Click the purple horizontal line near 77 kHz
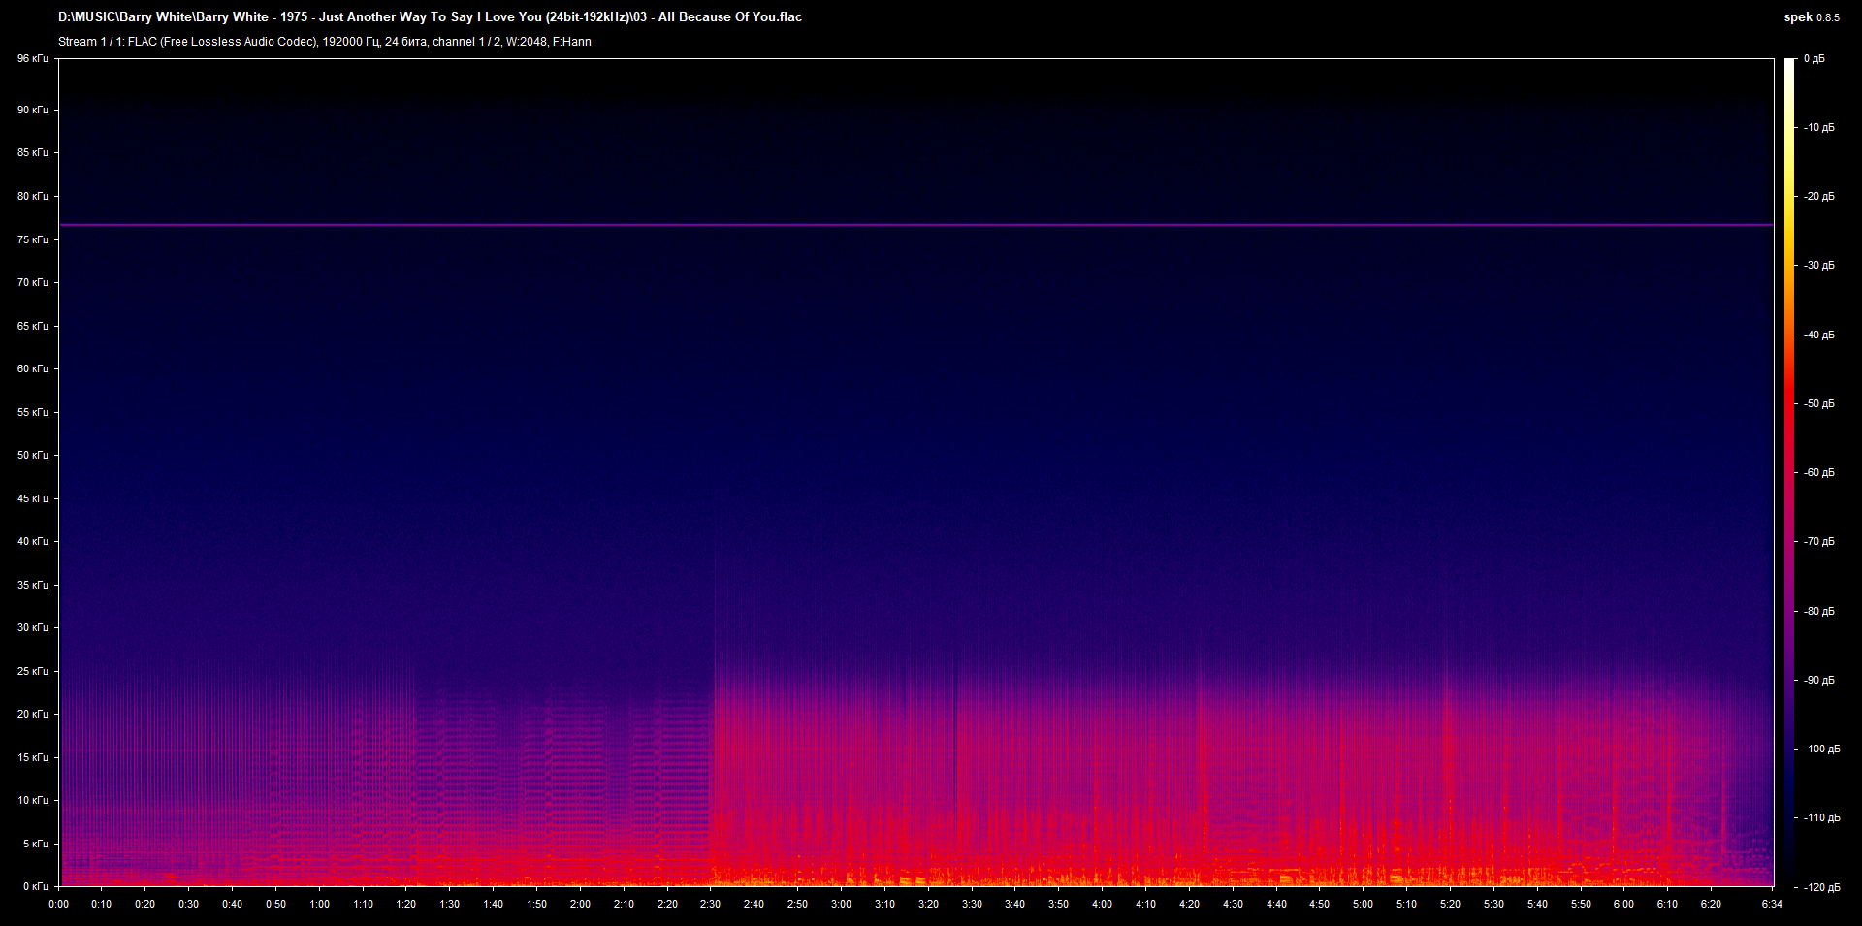 pos(915,225)
